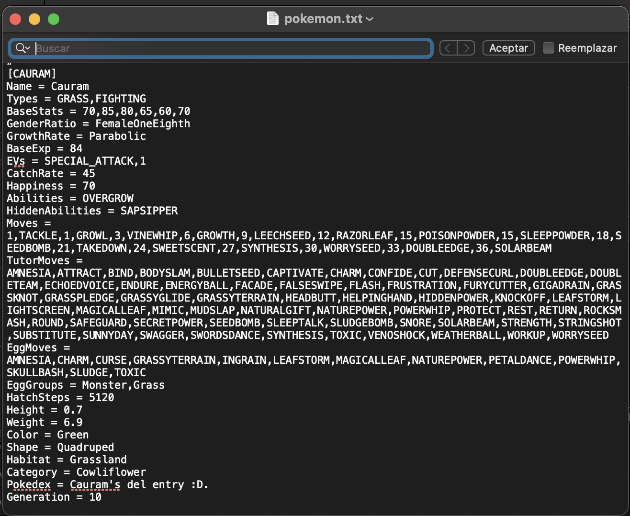
Task: Enable the Reemplazar checkbox
Action: coord(549,48)
